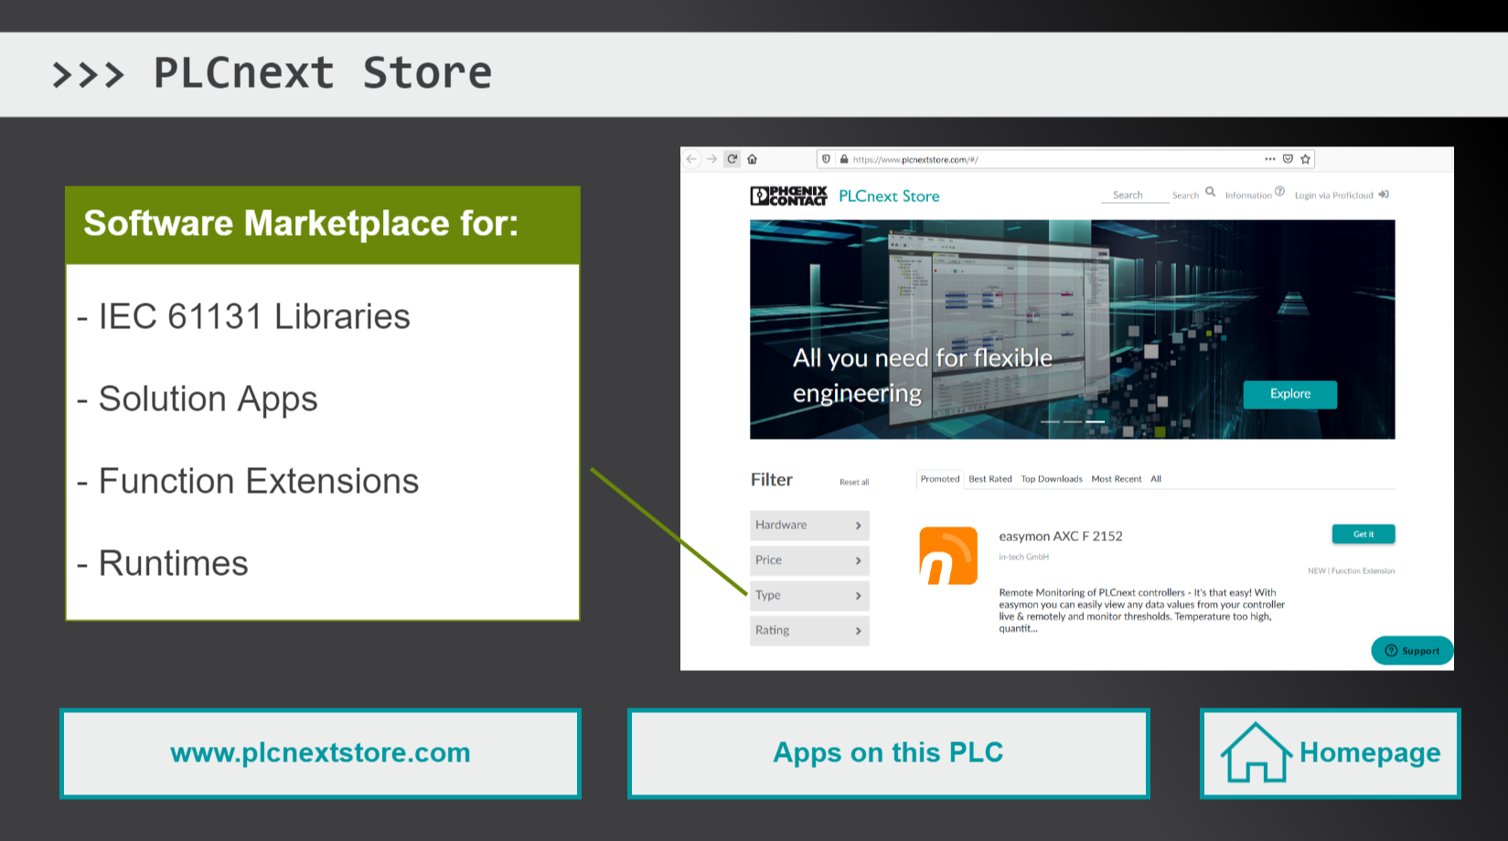Image resolution: width=1508 pixels, height=841 pixels.
Task: Select the Most Recent tab
Action: point(1117,479)
